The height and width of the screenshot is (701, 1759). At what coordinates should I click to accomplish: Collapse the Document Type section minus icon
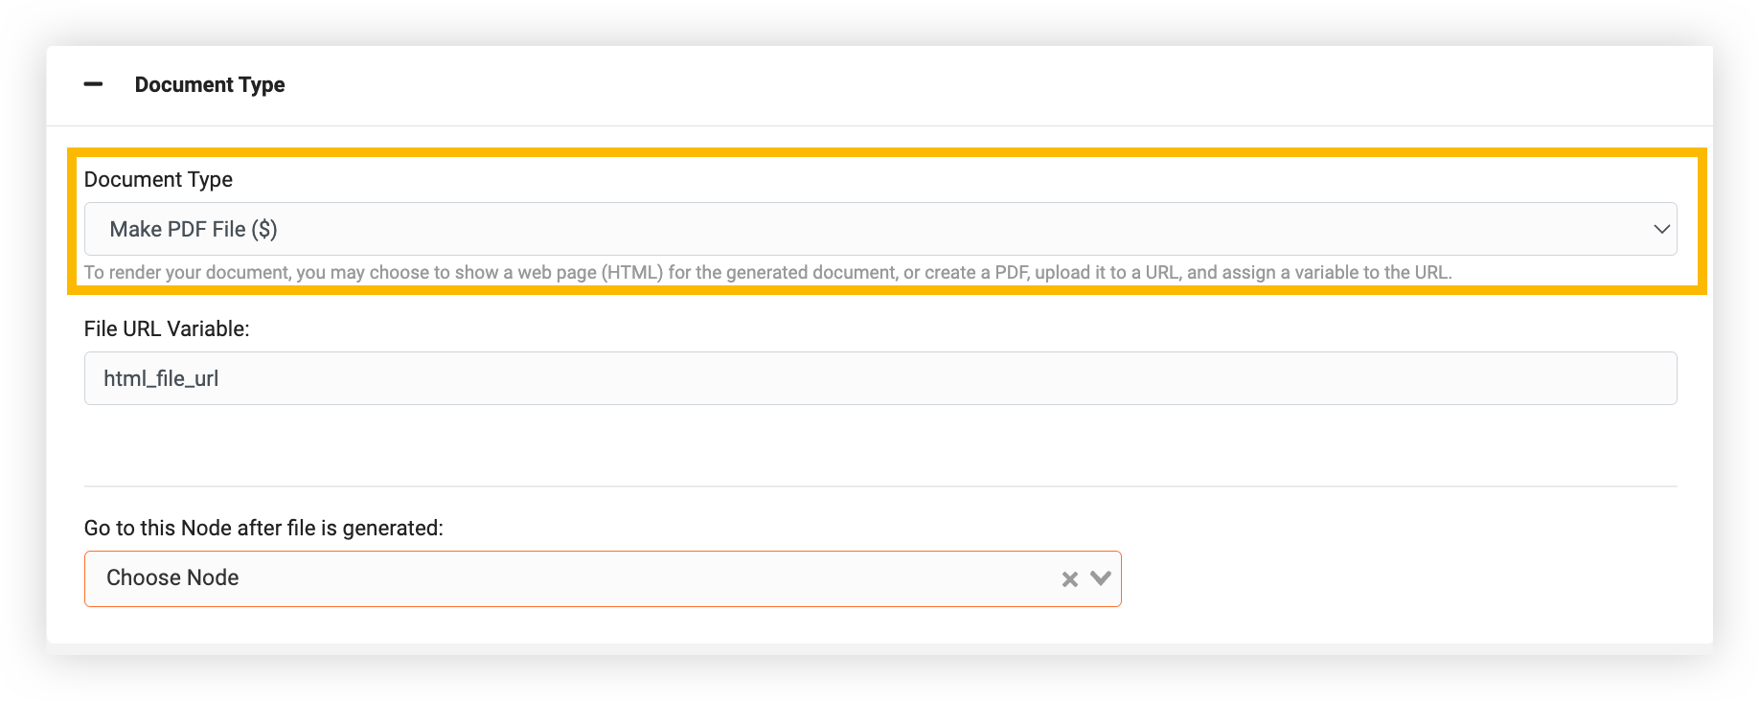click(x=93, y=84)
